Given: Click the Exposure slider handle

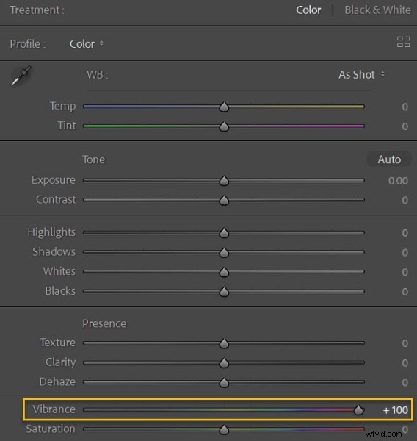Looking at the screenshot, I should (224, 181).
